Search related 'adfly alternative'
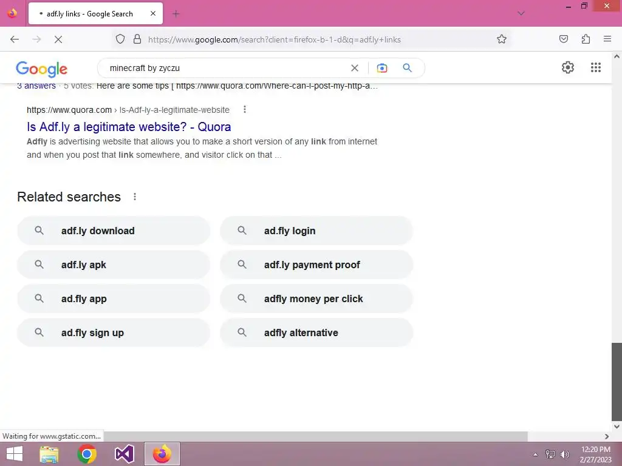 coord(316,333)
